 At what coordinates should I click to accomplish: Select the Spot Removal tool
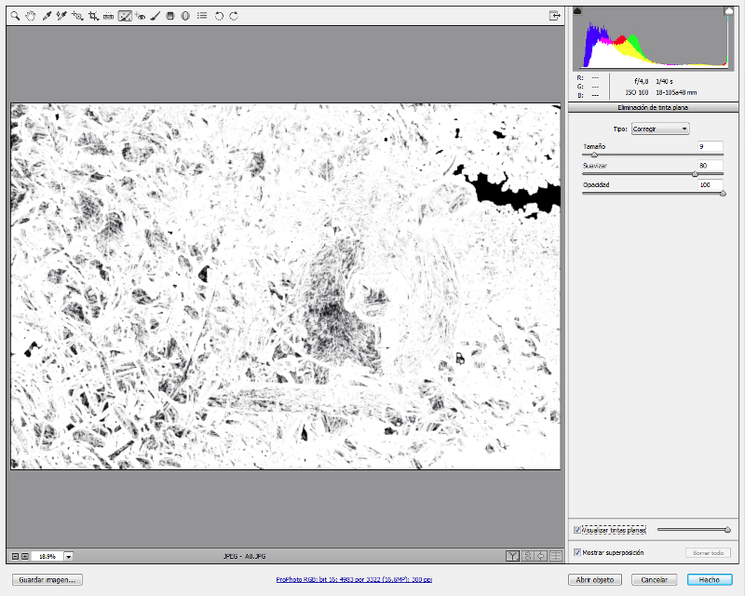125,16
